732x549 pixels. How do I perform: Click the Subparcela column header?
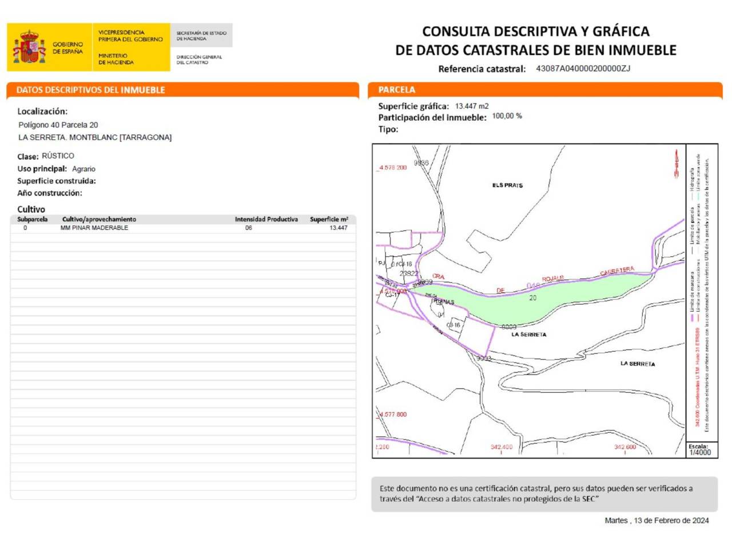33,219
